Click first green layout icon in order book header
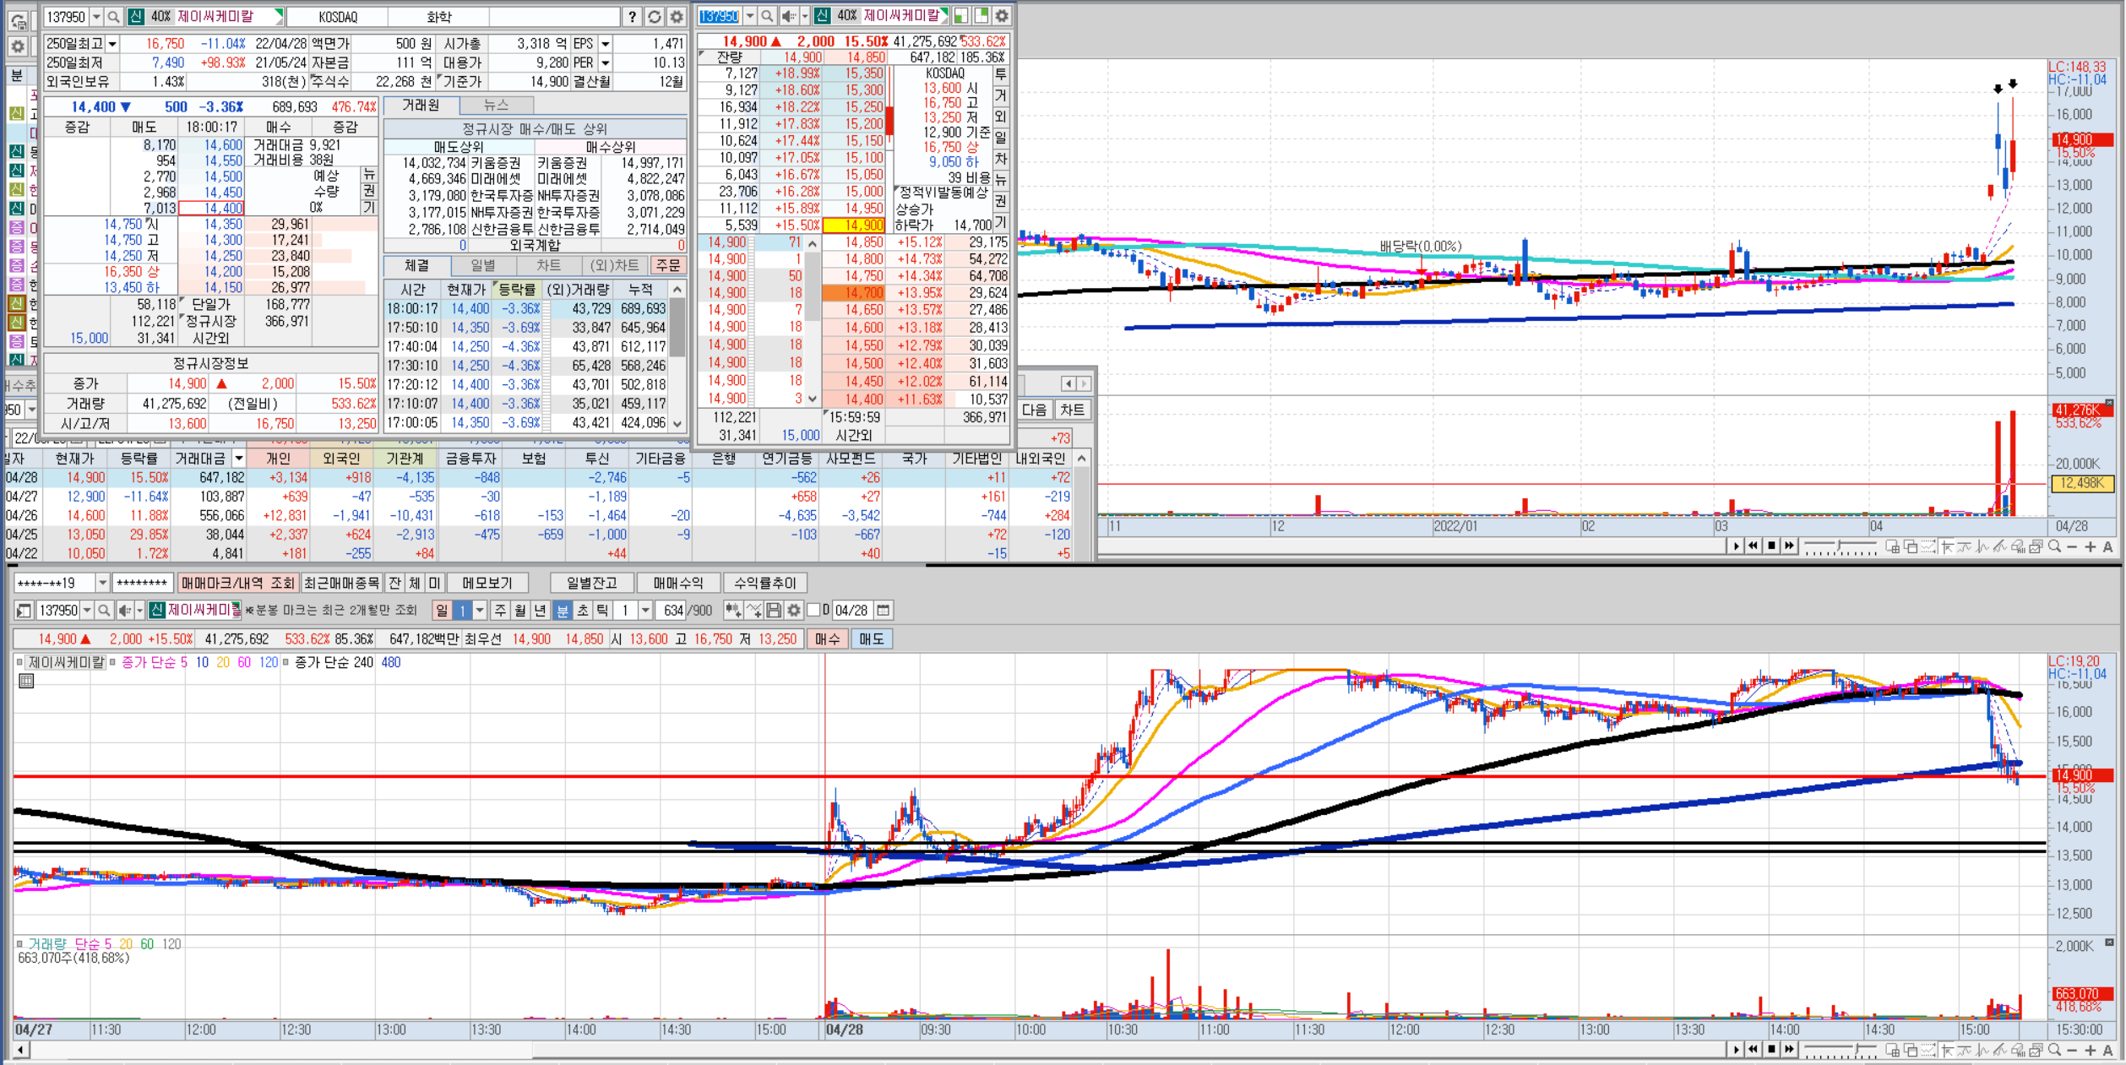The height and width of the screenshot is (1065, 2126). (961, 16)
